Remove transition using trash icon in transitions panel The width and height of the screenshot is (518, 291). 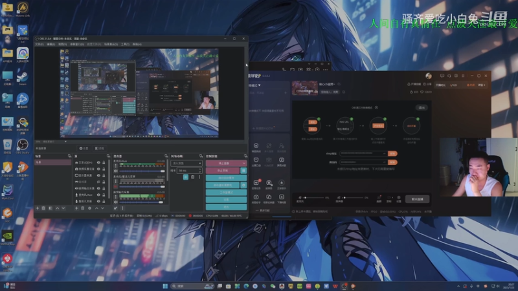192,177
